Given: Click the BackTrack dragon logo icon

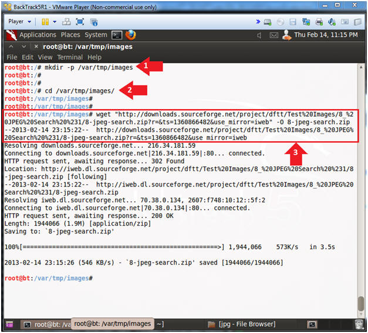Looking at the screenshot, I should pos(11,35).
